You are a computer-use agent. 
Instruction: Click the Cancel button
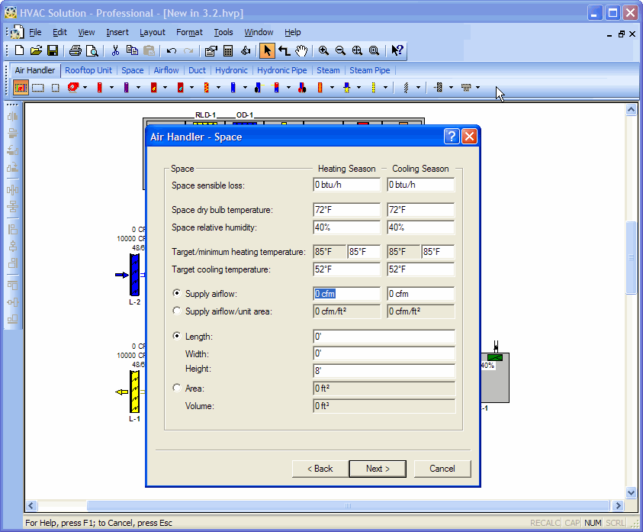[x=442, y=469]
